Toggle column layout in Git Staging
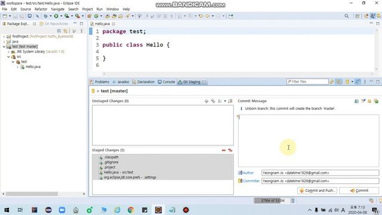This screenshot has height=215, width=382. (x=358, y=82)
